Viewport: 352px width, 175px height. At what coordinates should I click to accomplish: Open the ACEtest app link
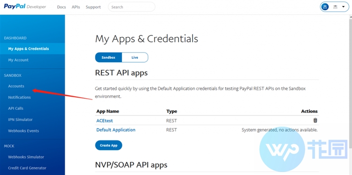pos(105,121)
